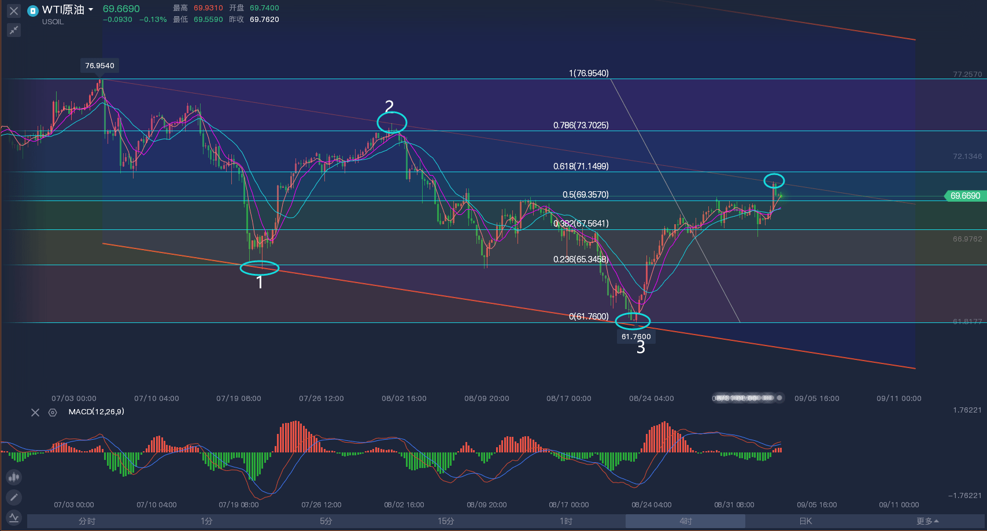
Task: Open MACD indicator settings hexagon icon
Action: [x=53, y=413]
